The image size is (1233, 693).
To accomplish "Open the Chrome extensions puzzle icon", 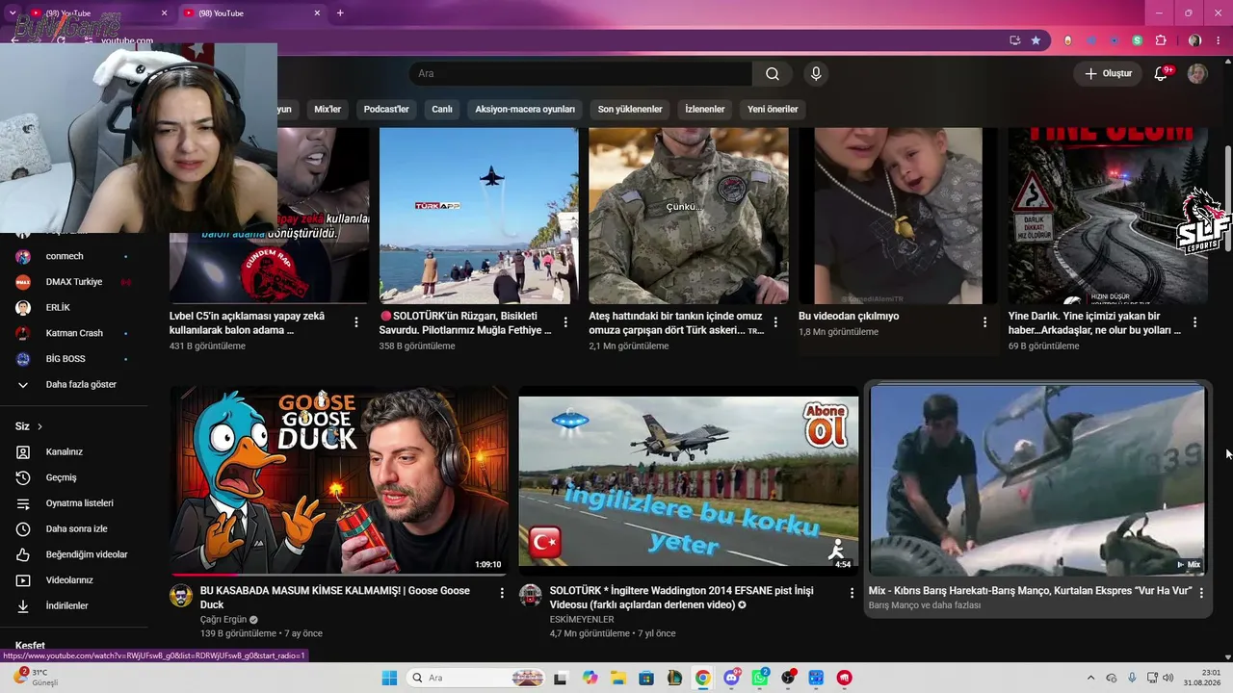I will [x=1161, y=40].
